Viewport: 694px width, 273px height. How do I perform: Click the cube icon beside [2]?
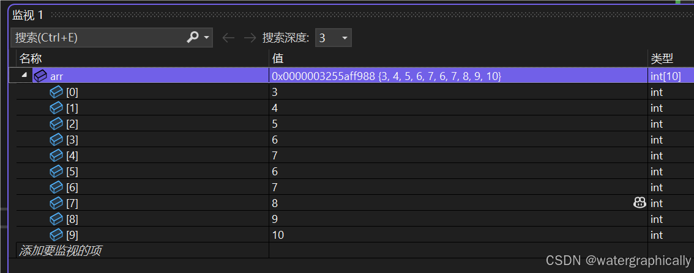(56, 124)
